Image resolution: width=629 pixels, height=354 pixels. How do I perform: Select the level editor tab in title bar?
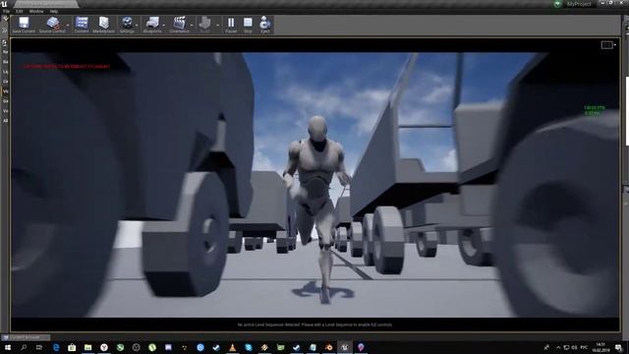tap(45, 4)
